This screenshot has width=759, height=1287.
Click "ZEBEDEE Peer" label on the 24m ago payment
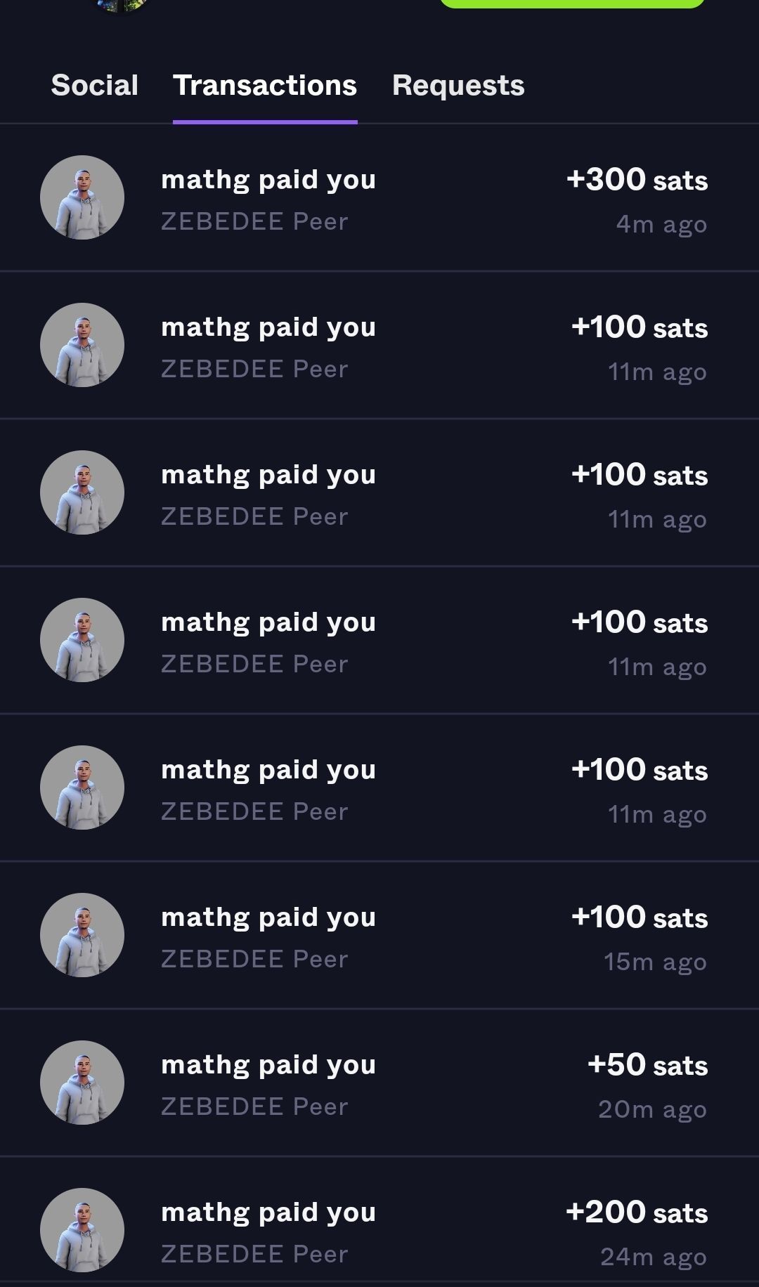[x=254, y=1255]
